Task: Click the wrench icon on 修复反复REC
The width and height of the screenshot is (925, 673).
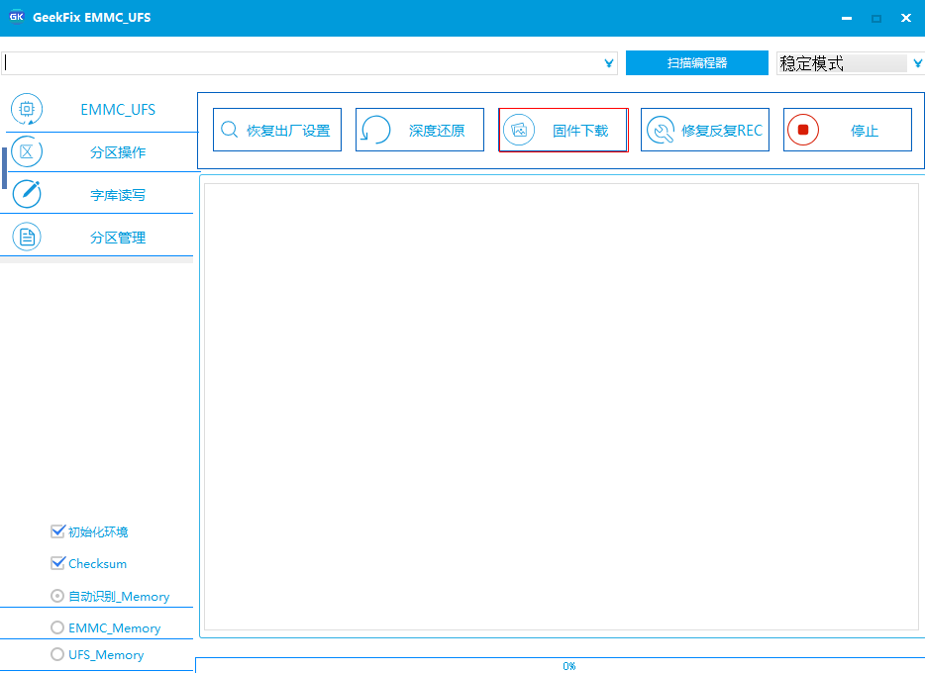Action: click(x=661, y=130)
